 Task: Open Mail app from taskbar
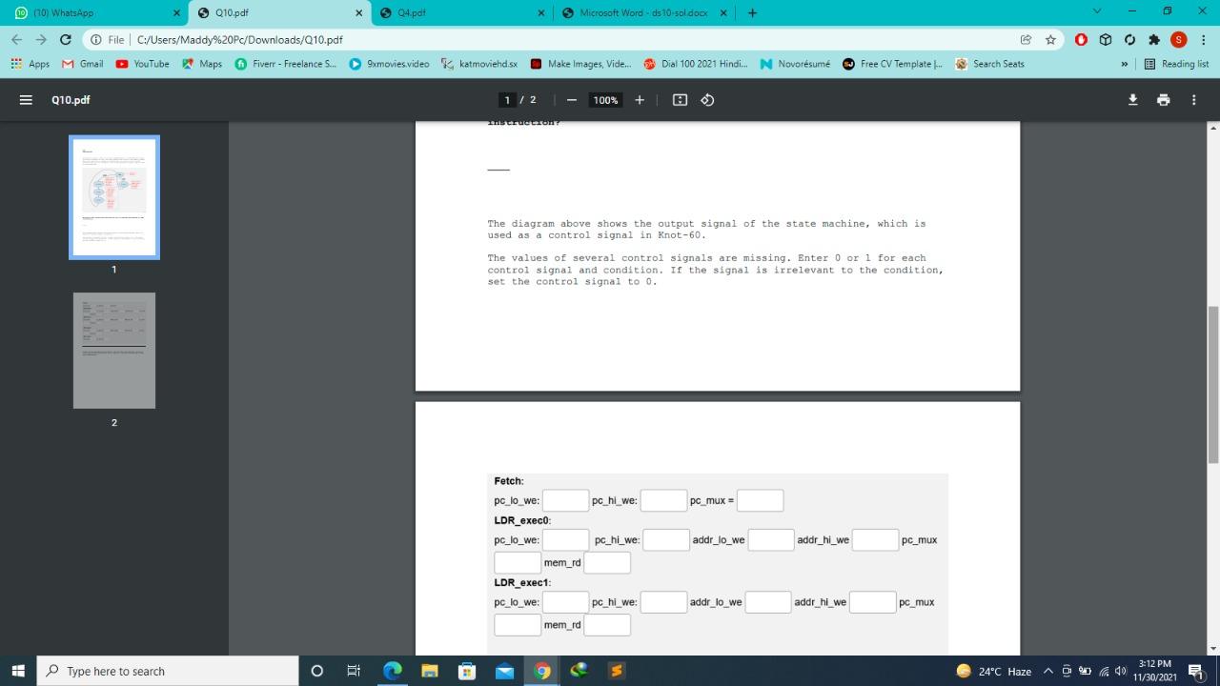[x=504, y=671]
